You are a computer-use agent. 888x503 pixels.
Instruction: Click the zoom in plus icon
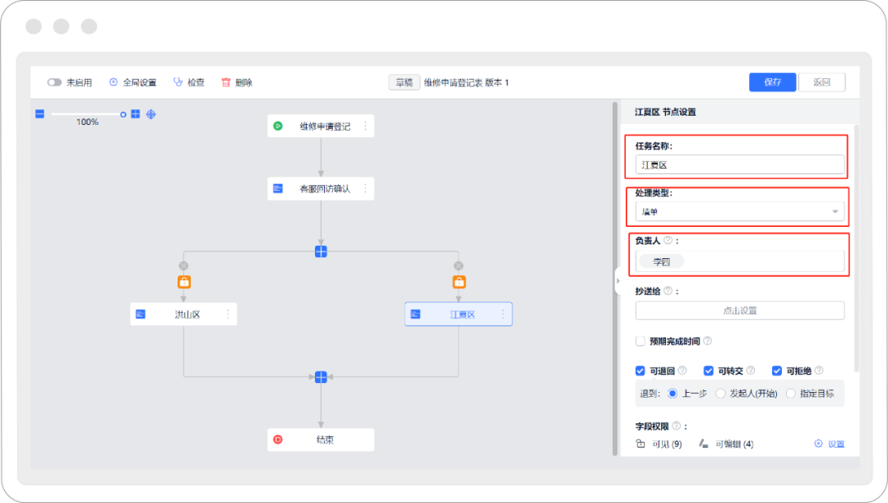[x=136, y=114]
